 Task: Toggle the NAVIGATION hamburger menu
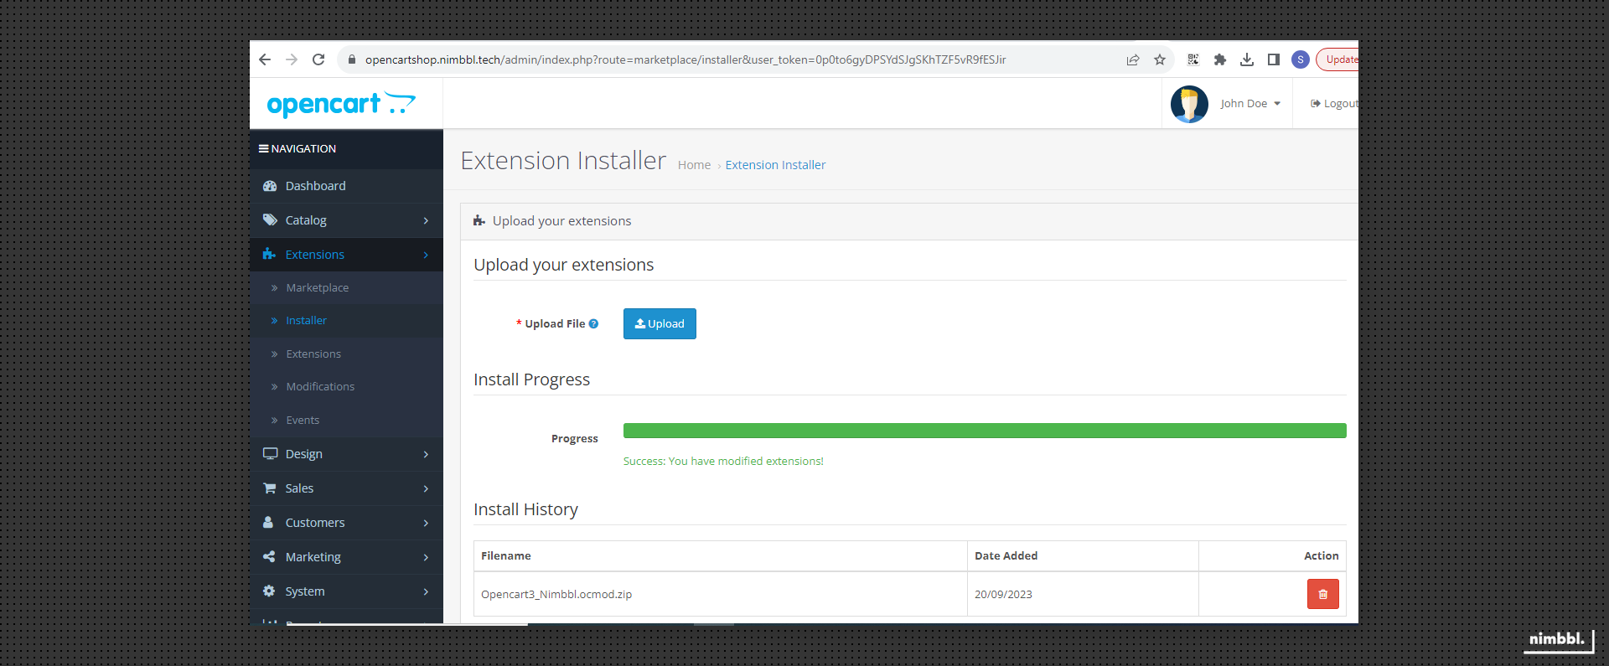point(264,149)
